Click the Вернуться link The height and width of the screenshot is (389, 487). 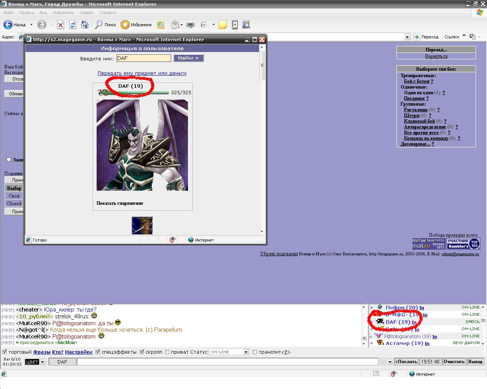436,56
